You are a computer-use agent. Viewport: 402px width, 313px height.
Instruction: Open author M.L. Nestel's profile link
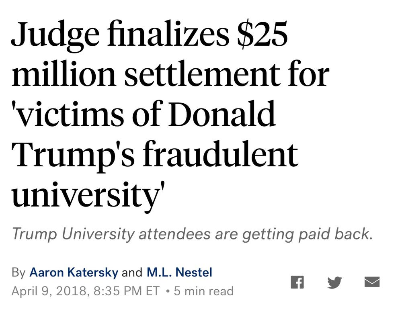tap(179, 272)
